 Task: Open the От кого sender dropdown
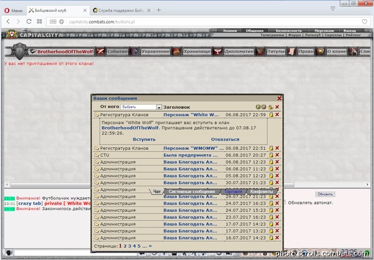(141, 107)
